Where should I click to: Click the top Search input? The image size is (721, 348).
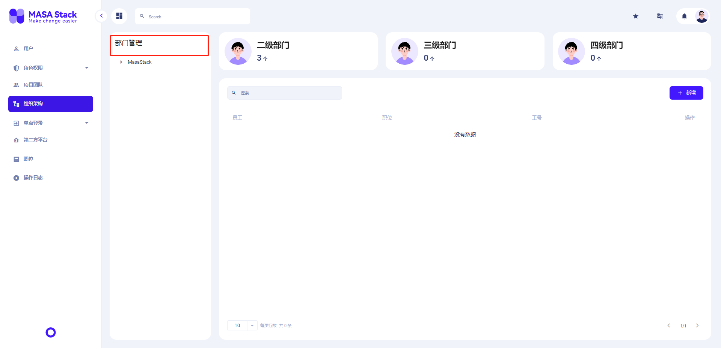click(x=193, y=16)
